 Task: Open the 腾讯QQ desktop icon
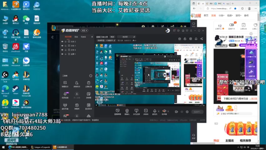[x=16, y=20]
